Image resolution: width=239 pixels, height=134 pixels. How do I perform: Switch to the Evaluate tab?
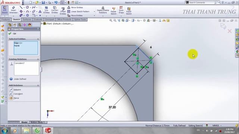[x=38, y=20]
